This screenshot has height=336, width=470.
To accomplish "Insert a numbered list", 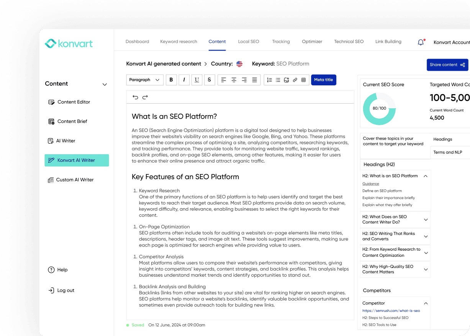I will pyautogui.click(x=270, y=80).
